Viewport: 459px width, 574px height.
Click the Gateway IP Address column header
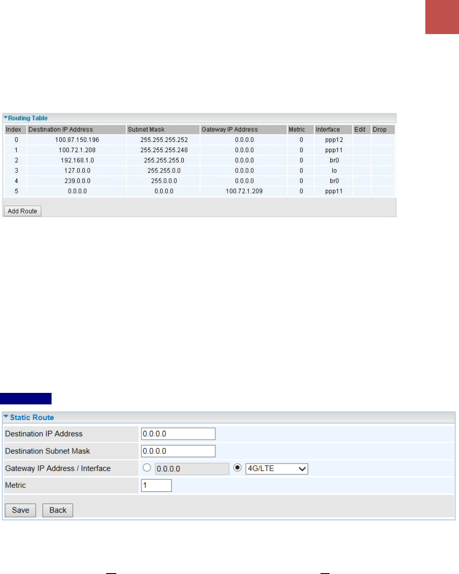coord(243,130)
